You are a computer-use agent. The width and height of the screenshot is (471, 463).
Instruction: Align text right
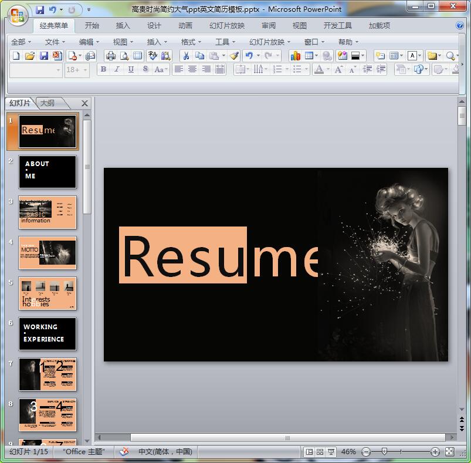(206, 70)
